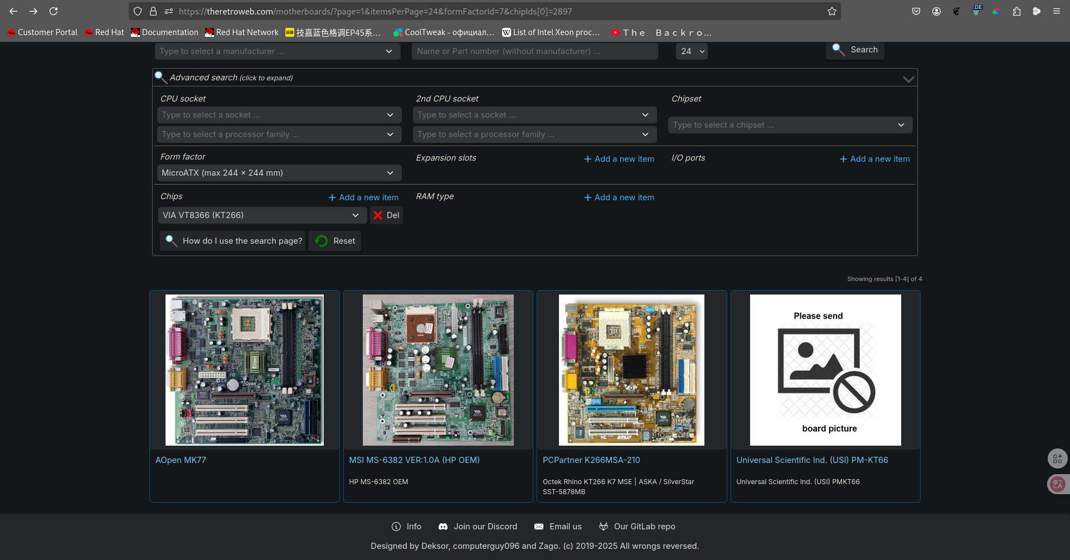
Task: Click the red X Del button for the chip
Action: click(386, 215)
